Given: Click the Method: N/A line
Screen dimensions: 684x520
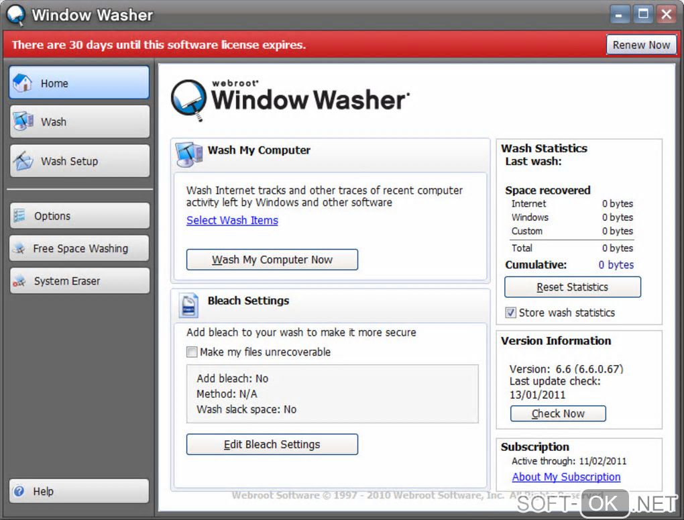Looking at the screenshot, I should click(227, 394).
